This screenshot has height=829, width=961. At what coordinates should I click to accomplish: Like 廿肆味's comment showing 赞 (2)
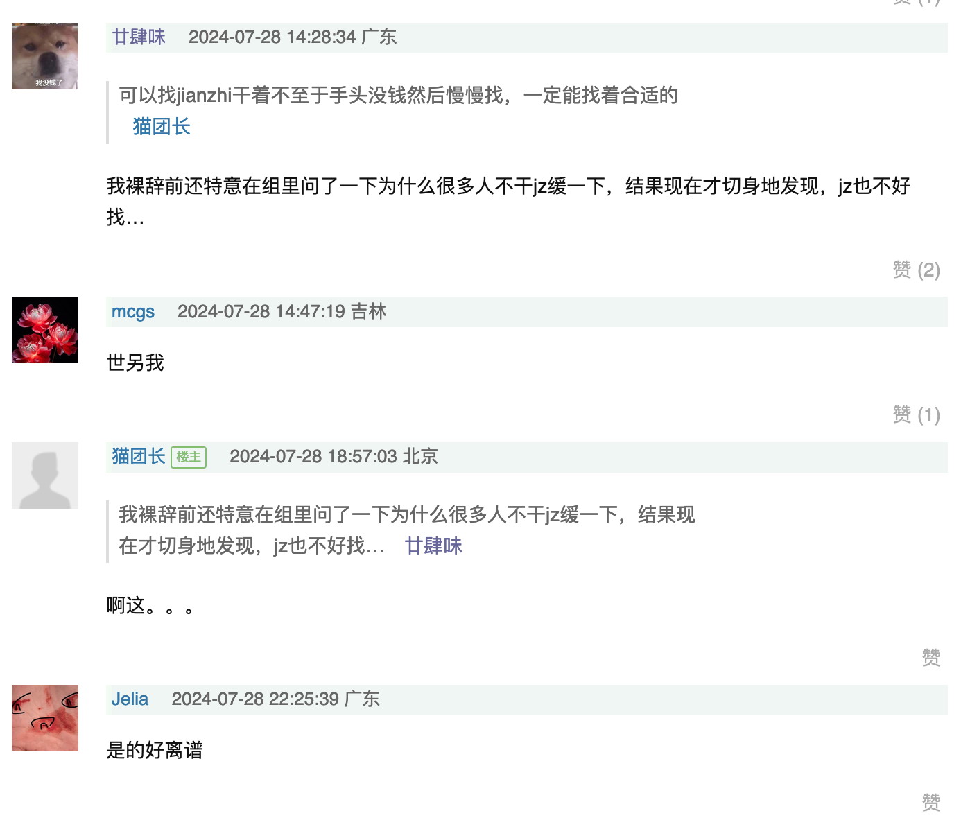point(916,270)
